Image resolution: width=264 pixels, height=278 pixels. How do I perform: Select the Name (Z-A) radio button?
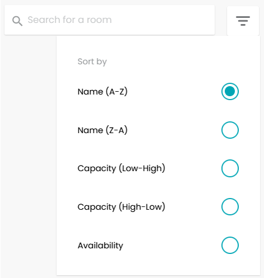230,130
